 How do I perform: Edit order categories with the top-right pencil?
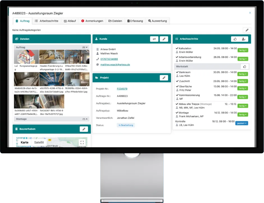pyautogui.click(x=247, y=30)
